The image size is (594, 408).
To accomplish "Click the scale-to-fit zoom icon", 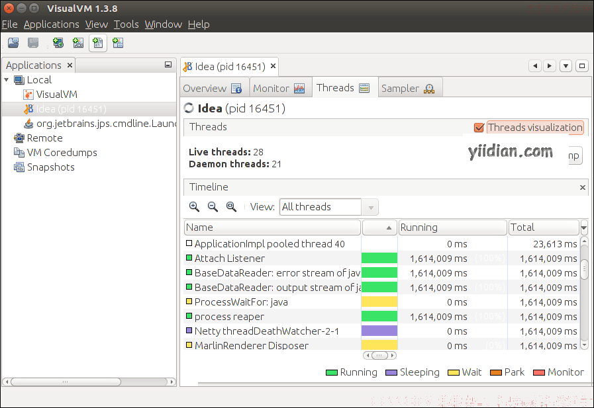I will click(x=232, y=206).
